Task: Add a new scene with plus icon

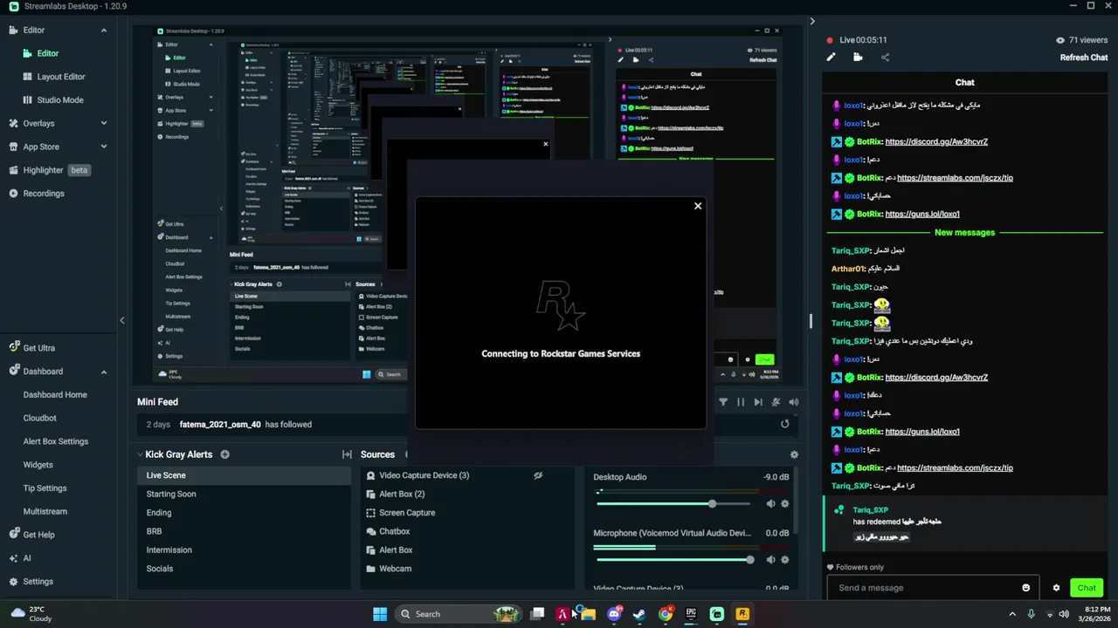Action: pyautogui.click(x=224, y=454)
